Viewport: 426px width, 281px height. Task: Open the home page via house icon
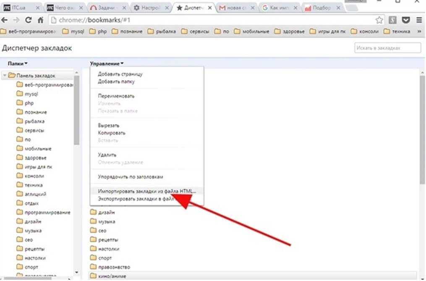[40, 20]
